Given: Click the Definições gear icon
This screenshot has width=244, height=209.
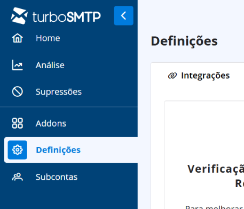Looking at the screenshot, I should click(x=18, y=150).
